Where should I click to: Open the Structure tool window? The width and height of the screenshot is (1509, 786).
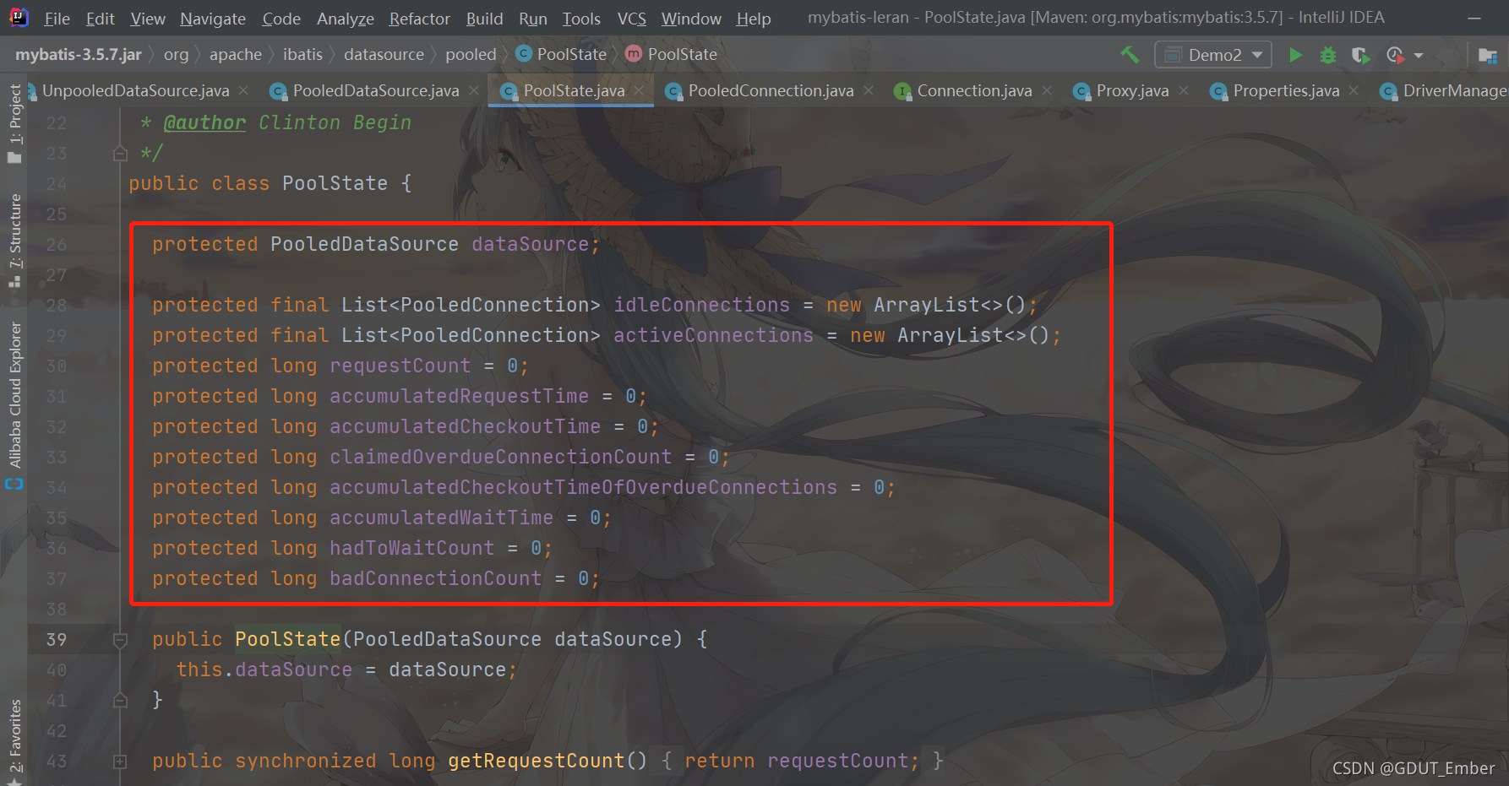(14, 241)
